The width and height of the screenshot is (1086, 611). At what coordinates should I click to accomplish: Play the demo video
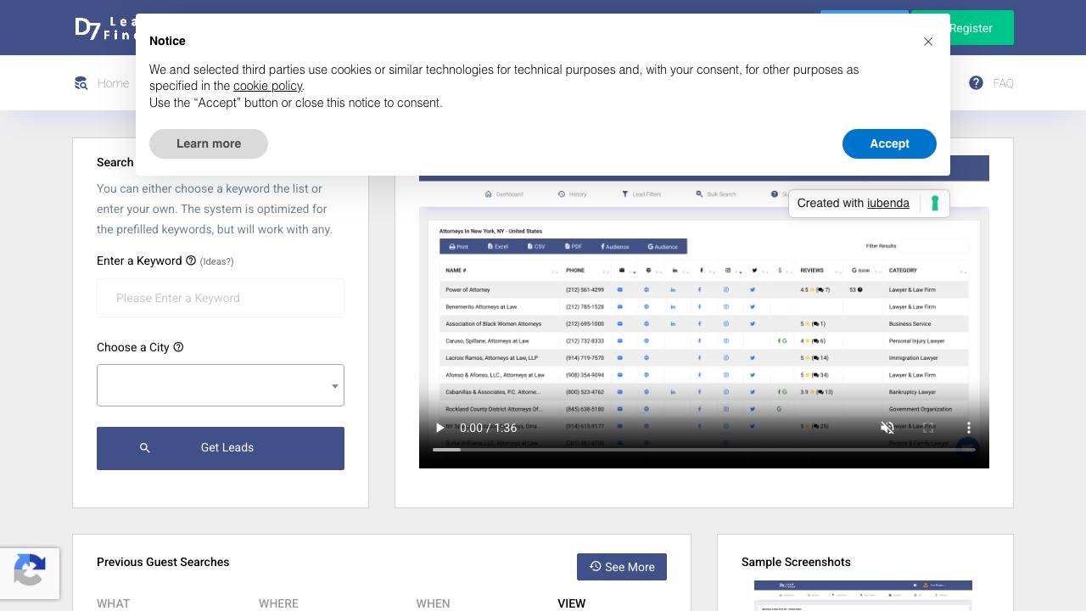(439, 428)
